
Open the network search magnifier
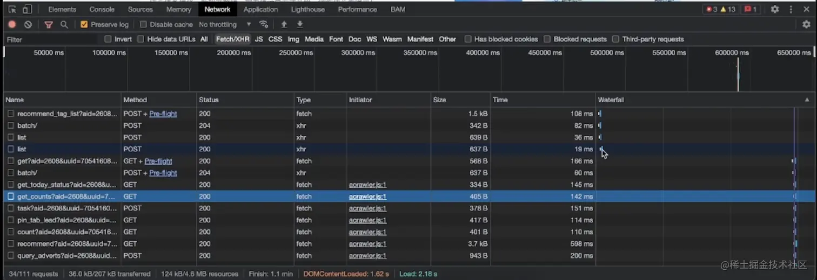click(x=64, y=24)
